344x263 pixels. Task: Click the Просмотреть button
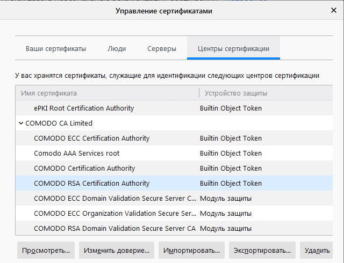[46, 250]
